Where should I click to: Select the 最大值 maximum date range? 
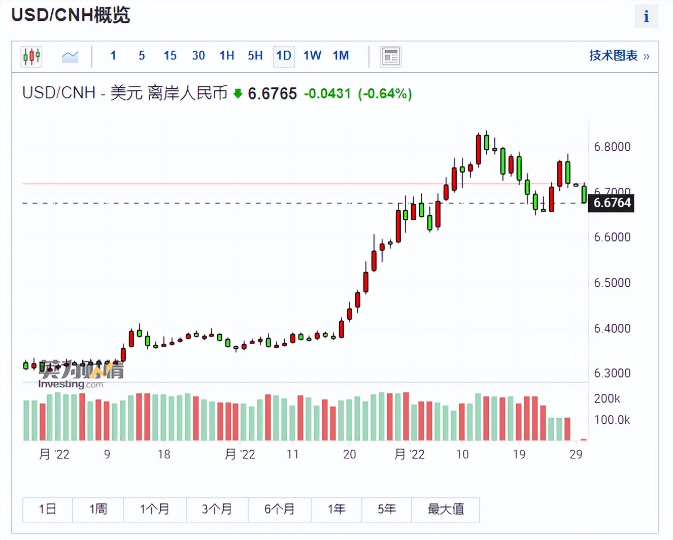[445, 510]
